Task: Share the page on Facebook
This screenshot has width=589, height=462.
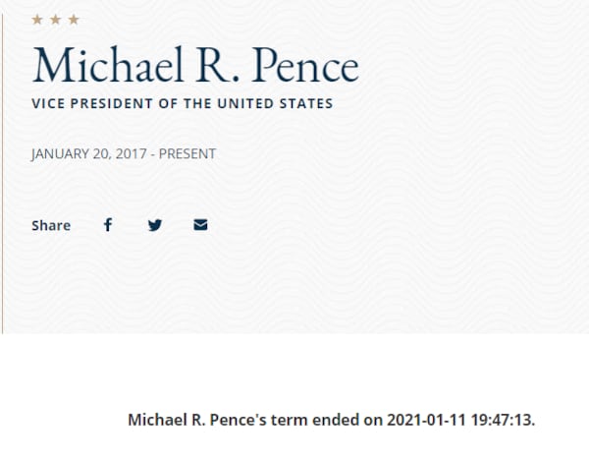Action: (108, 225)
